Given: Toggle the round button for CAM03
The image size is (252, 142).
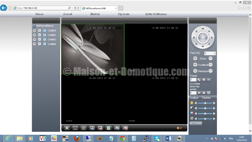Looking at the screenshot, I should [34, 40].
